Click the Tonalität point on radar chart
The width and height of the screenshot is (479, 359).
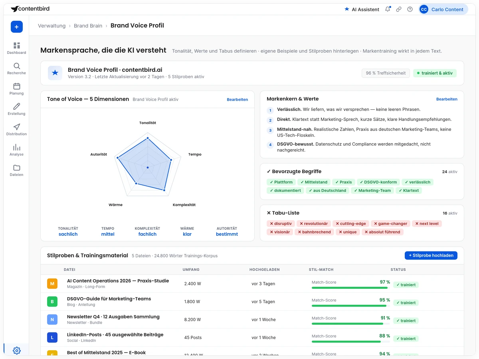click(x=148, y=138)
